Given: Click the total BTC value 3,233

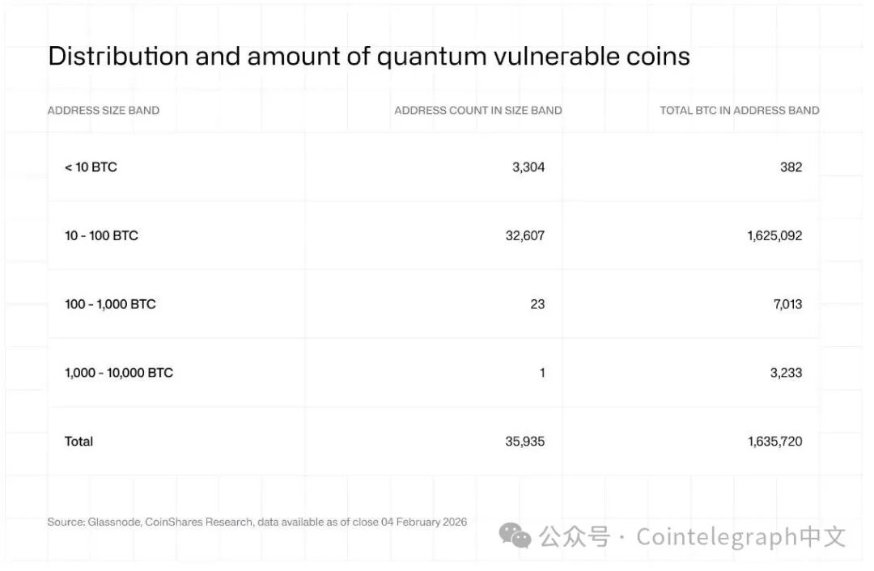Looking at the screenshot, I should [x=785, y=373].
